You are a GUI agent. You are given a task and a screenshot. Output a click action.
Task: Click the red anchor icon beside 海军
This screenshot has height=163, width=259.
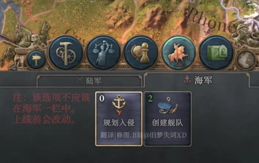tap(187, 80)
